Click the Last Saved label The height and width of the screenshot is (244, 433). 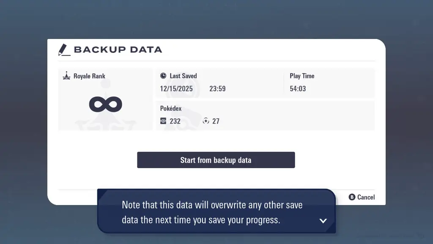coord(183,76)
